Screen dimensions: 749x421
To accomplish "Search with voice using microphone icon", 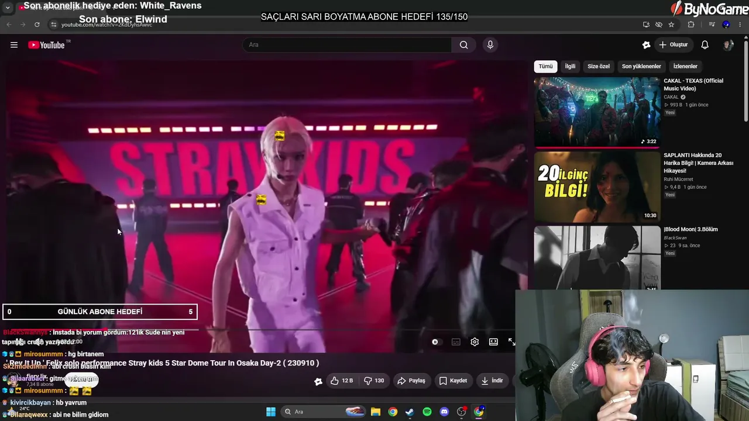I will coord(490,45).
